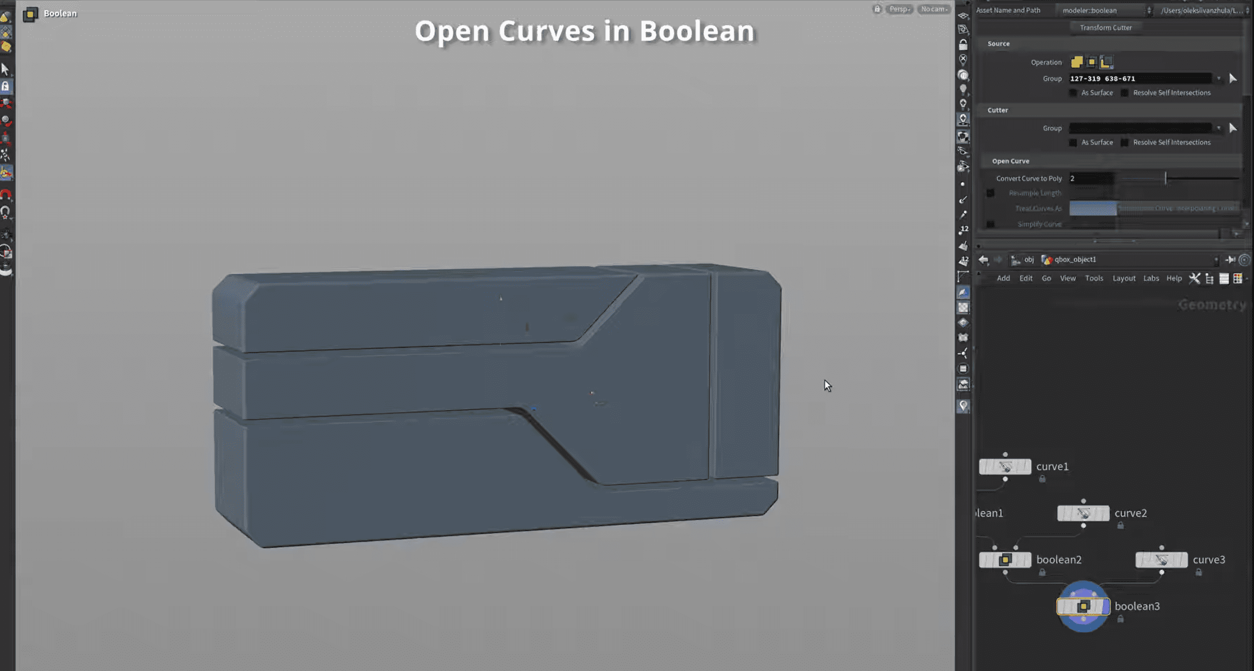Enable As Surface in the Source section

1073,93
